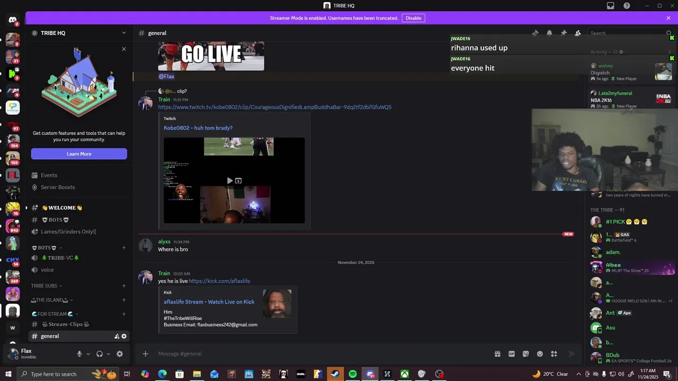The width and height of the screenshot is (678, 381).
Task: Dismiss the Streamer Mode purple banner
Action: (x=668, y=18)
